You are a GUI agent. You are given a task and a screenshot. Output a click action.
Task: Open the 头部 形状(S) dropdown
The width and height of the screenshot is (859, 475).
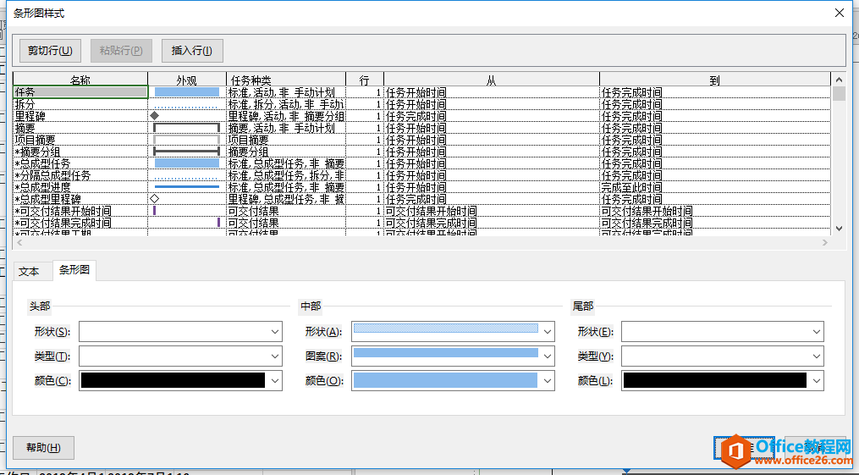pyautogui.click(x=180, y=331)
